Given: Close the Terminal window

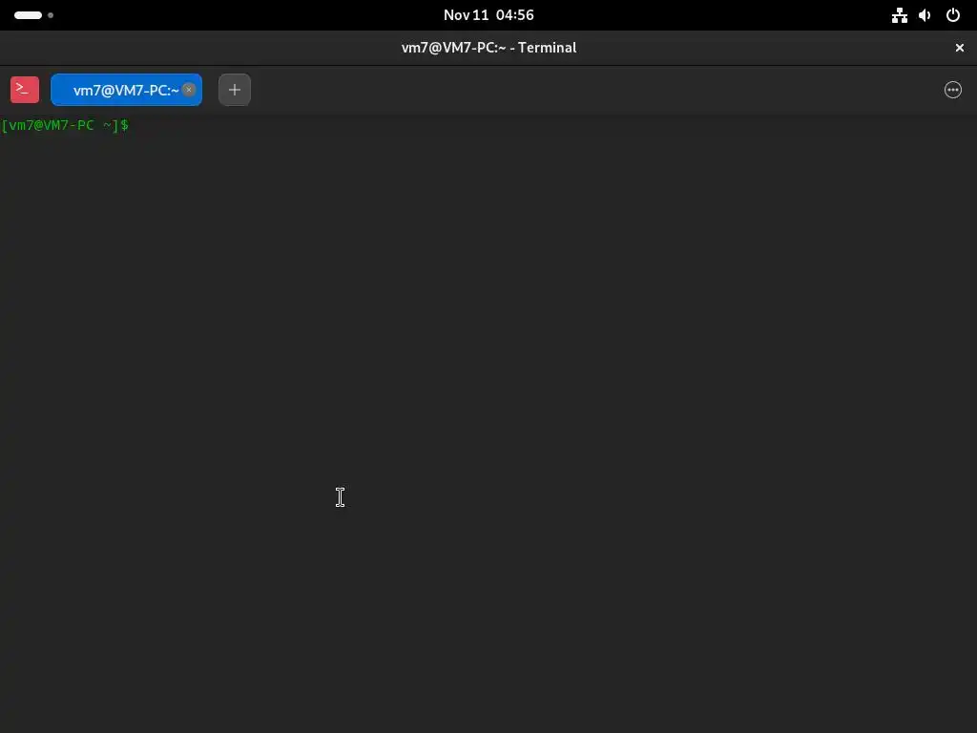Looking at the screenshot, I should click(x=960, y=48).
